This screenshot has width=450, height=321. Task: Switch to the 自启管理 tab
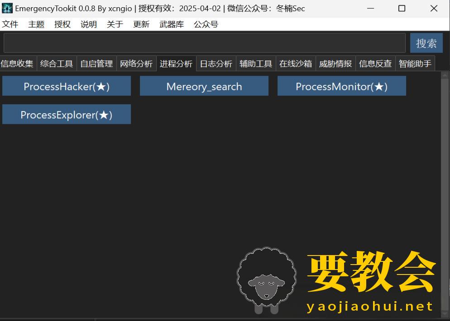tap(97, 64)
